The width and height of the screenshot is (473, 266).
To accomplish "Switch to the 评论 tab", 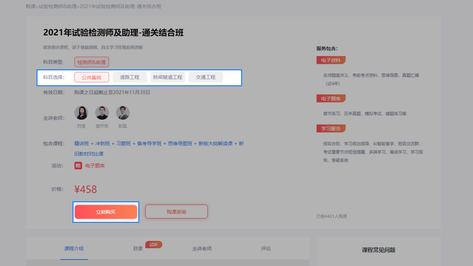I will tap(266, 249).
